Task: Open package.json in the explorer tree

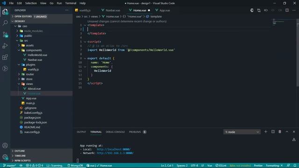Action: (32, 117)
